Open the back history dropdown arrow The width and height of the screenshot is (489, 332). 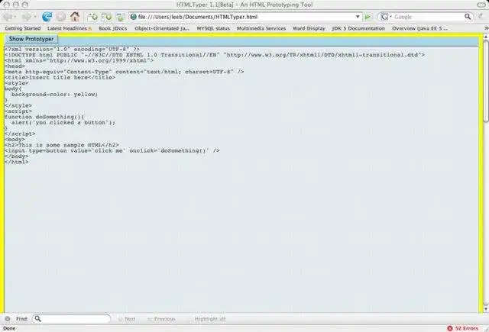coord(15,17)
